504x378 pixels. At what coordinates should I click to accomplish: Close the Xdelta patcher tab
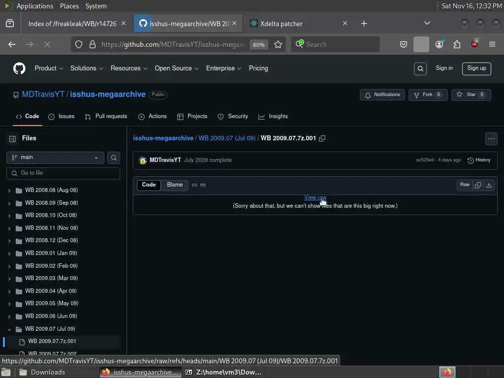[x=345, y=23]
